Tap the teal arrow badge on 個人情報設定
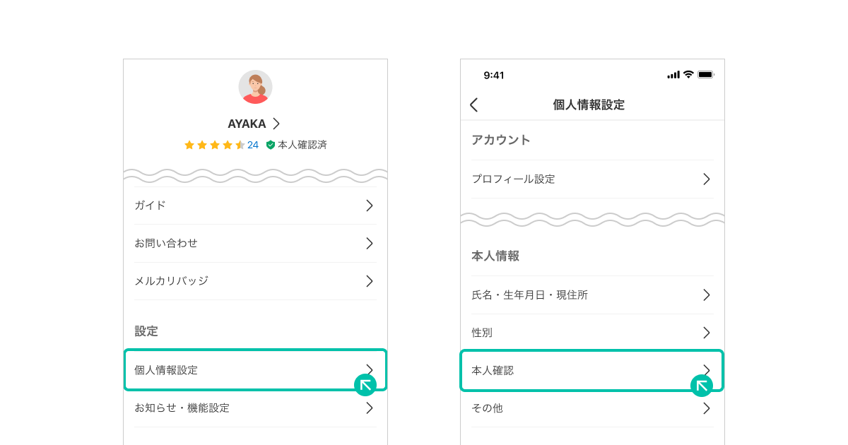848x445 pixels. point(365,385)
